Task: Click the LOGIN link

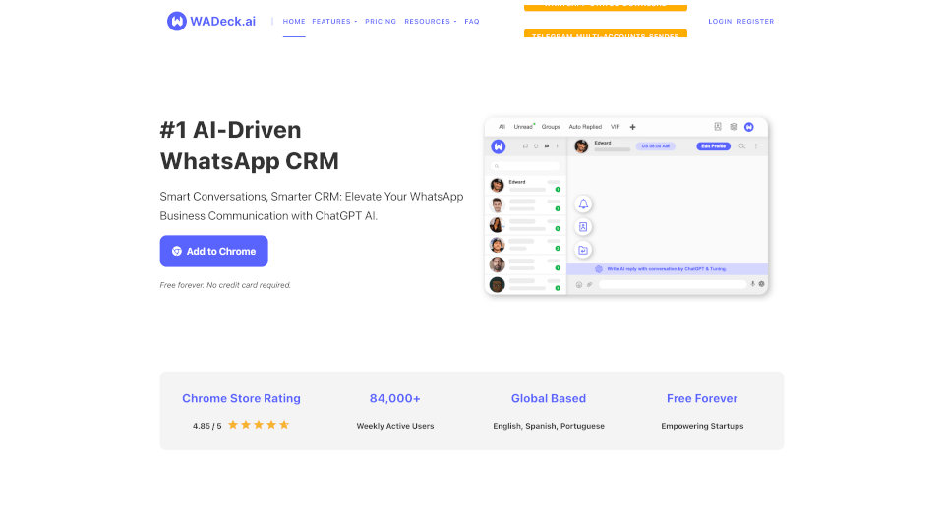Action: [720, 21]
